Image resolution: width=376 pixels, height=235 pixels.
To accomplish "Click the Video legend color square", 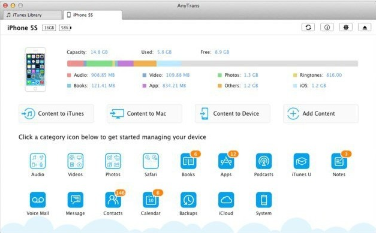I will [145, 76].
